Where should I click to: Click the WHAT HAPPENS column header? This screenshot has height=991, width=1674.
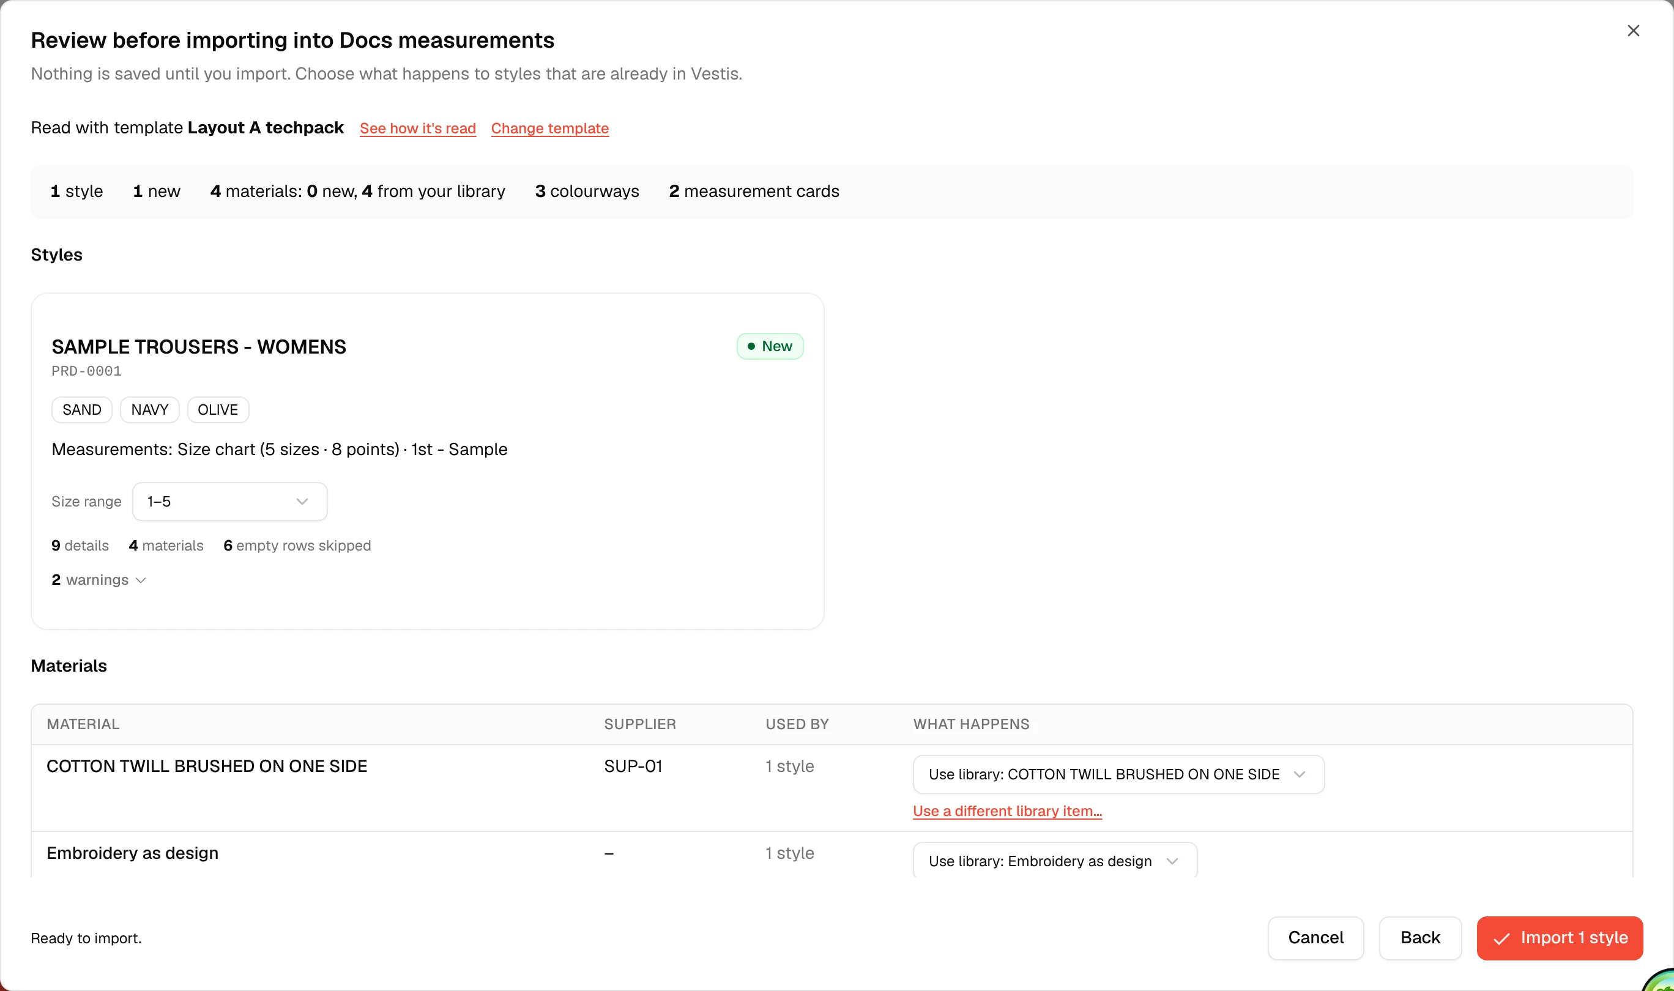(971, 724)
